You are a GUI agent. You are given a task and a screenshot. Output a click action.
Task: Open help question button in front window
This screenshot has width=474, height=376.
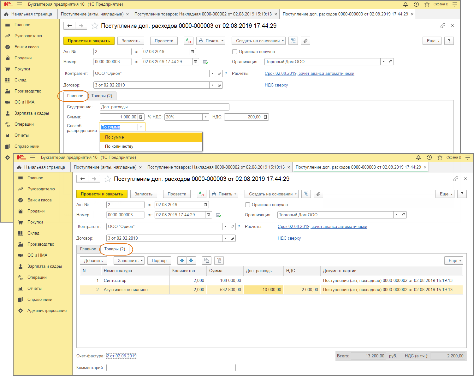click(x=462, y=194)
